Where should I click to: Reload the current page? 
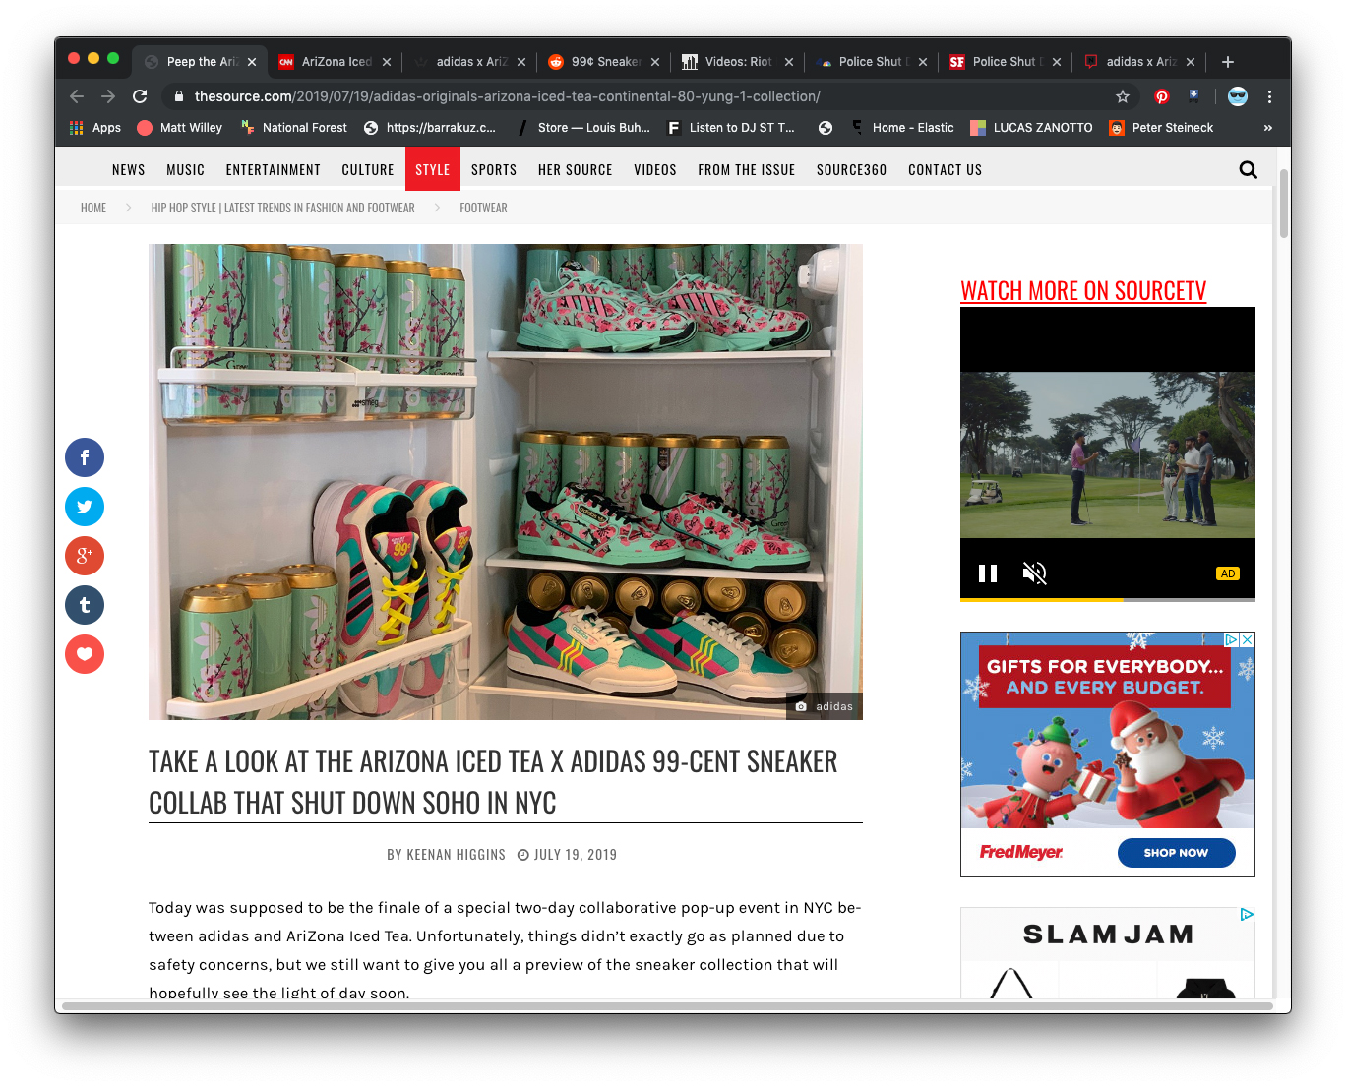point(140,96)
